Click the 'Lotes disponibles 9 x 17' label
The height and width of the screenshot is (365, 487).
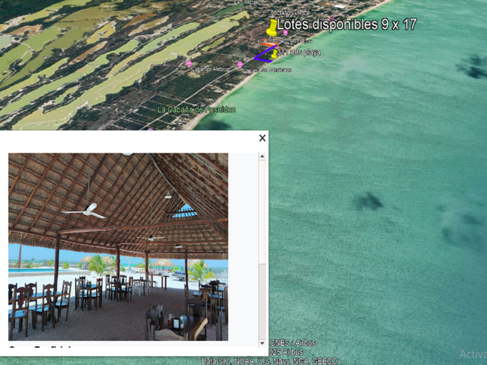point(347,24)
